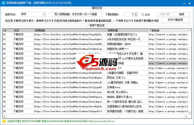The width and height of the screenshot is (194, 125).
Task: Click the 诚招代理 status bar message
Action: (61, 121)
